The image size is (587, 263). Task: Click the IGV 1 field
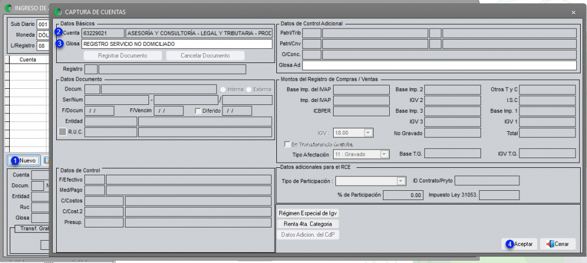547,122
